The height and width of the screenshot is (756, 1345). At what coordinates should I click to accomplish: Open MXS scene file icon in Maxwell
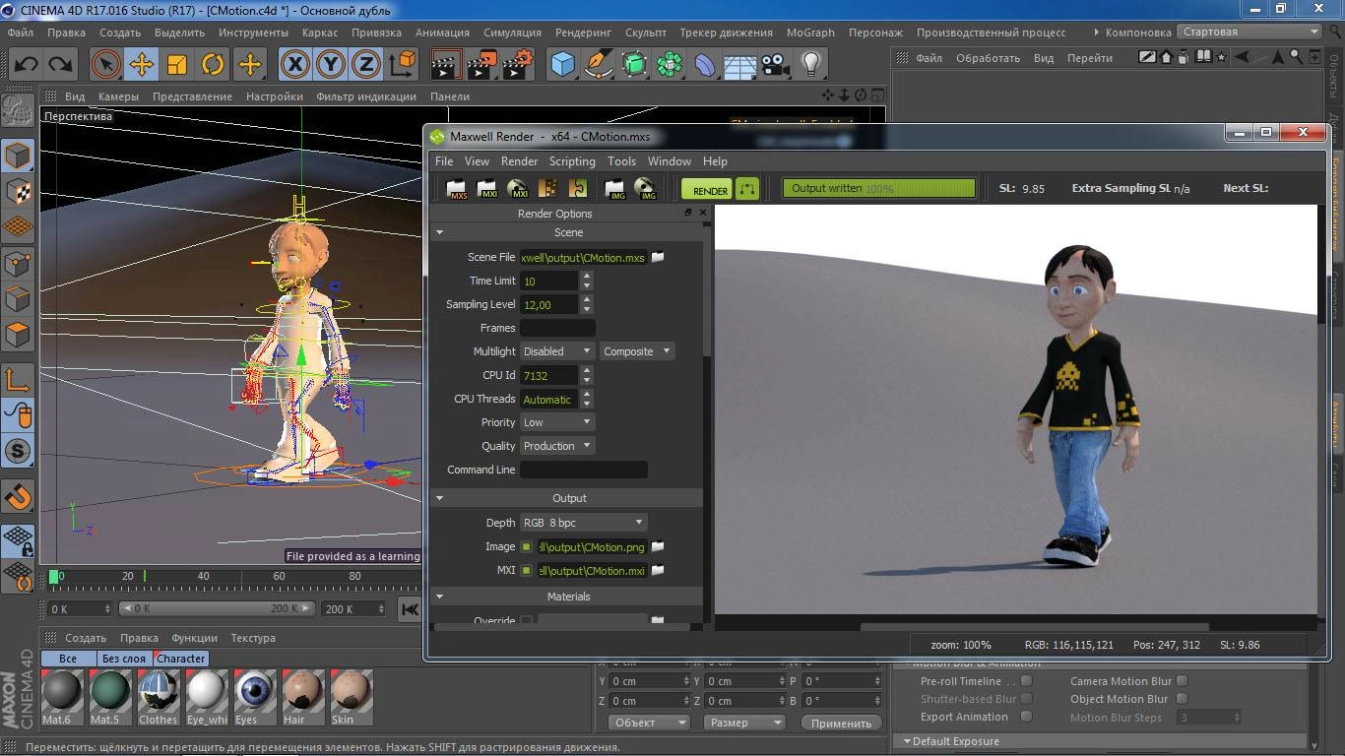pos(457,188)
